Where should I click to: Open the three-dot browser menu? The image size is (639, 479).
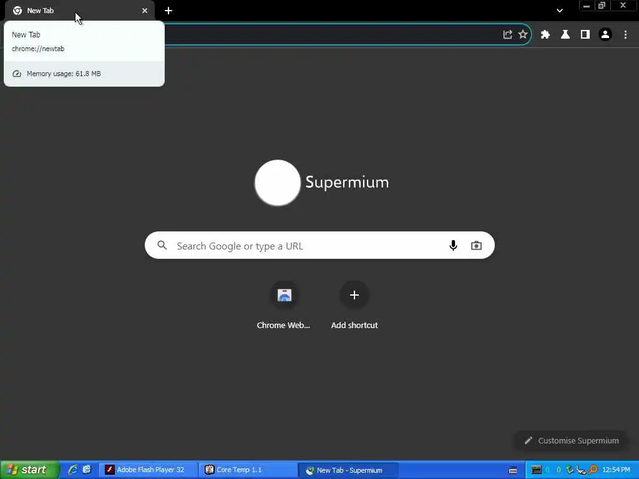click(625, 35)
